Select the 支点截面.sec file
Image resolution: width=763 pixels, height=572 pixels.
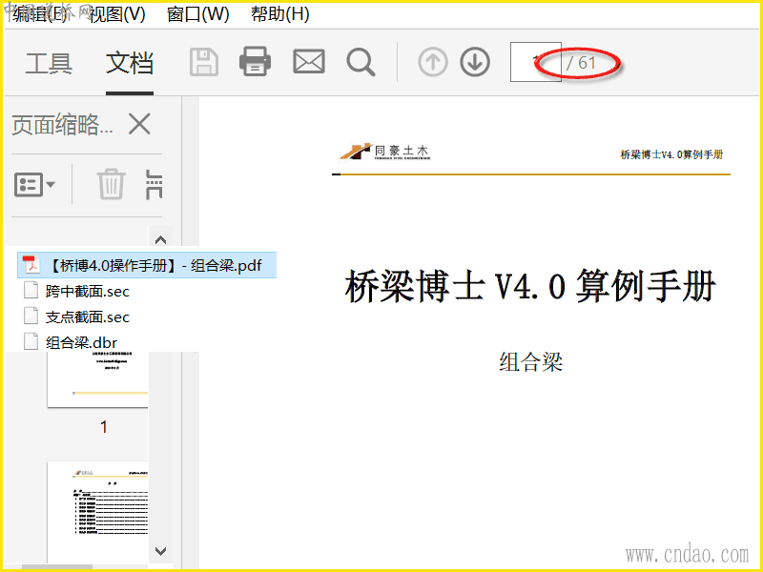87,317
